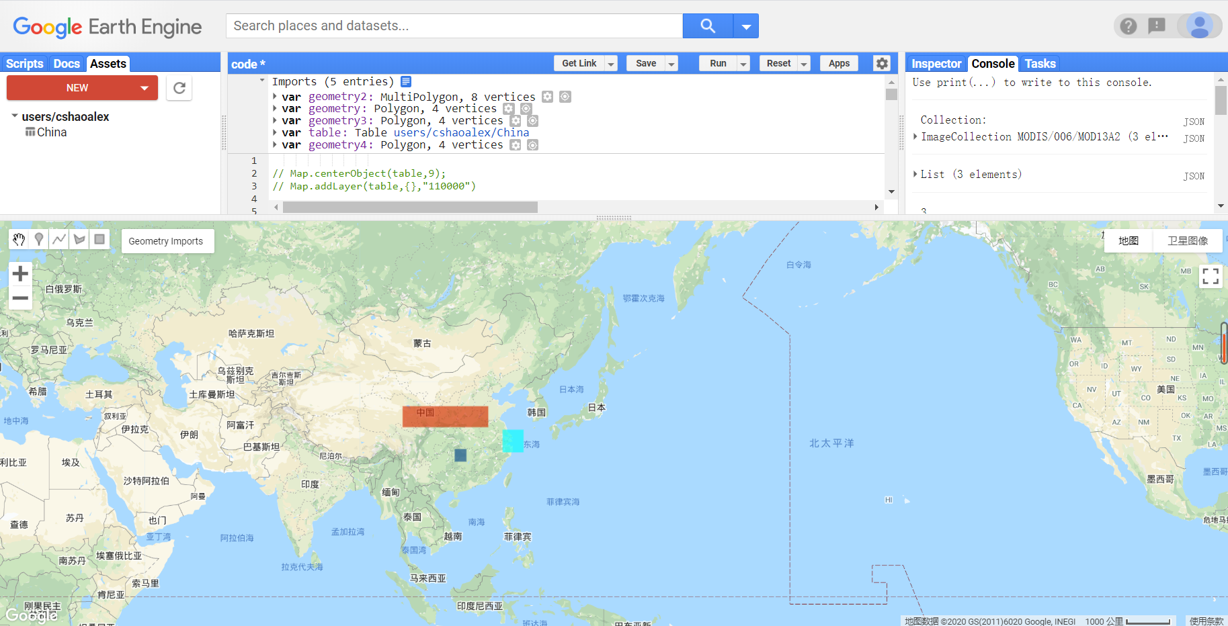Open settings for geometry2 import
Viewport: 1228px width, 626px height.
[547, 96]
